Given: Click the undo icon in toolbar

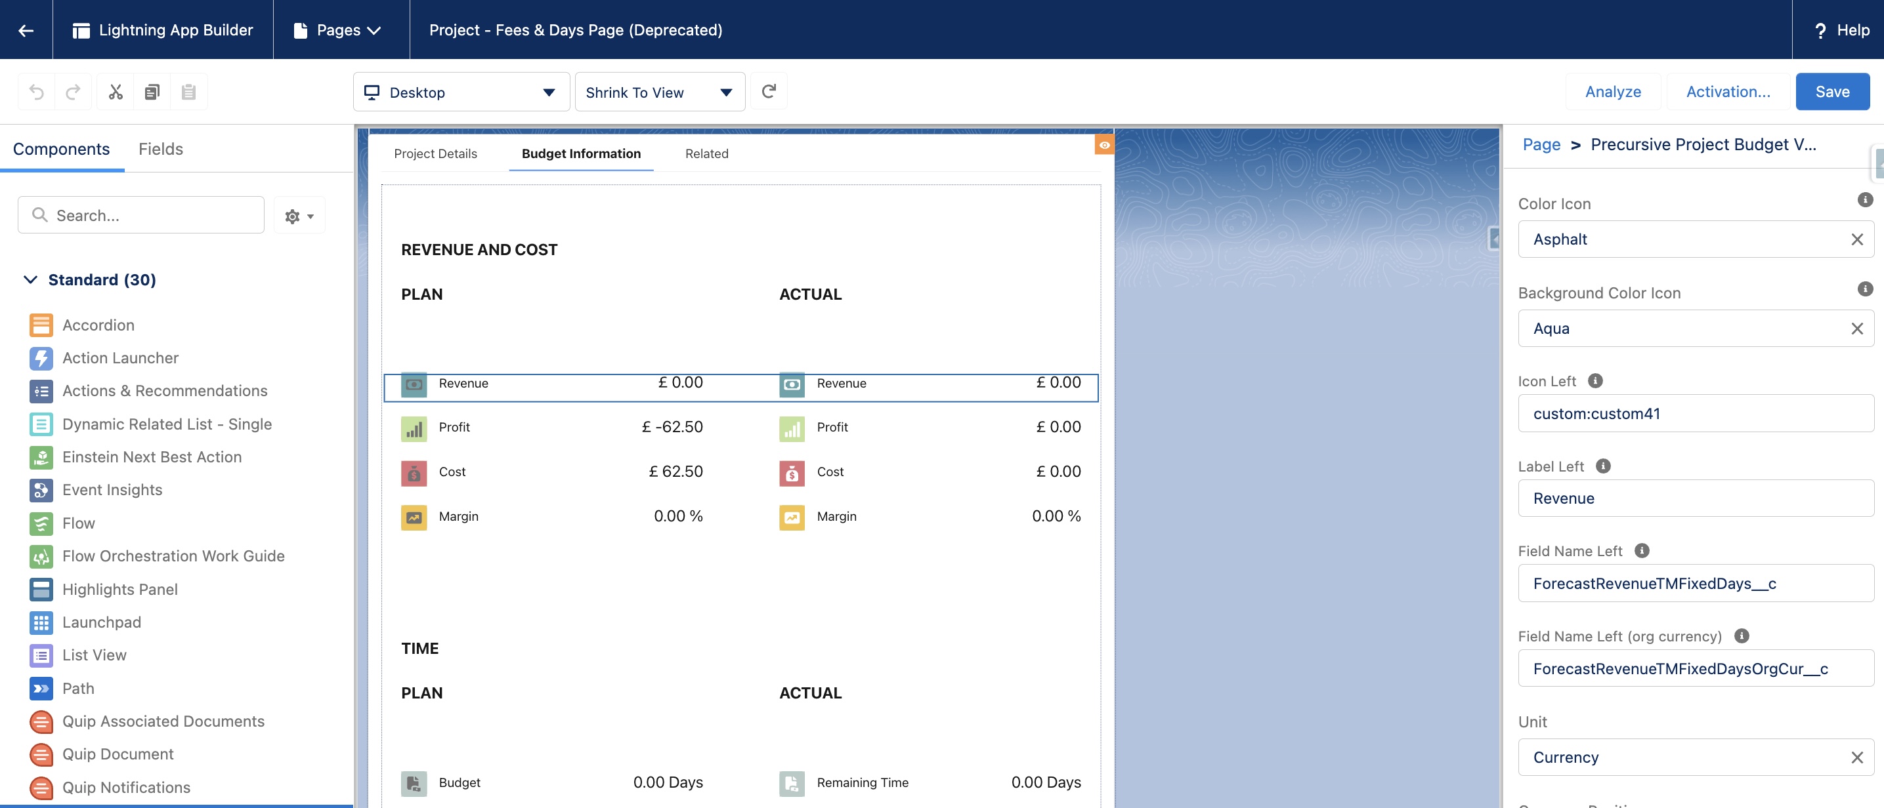Looking at the screenshot, I should [x=37, y=92].
